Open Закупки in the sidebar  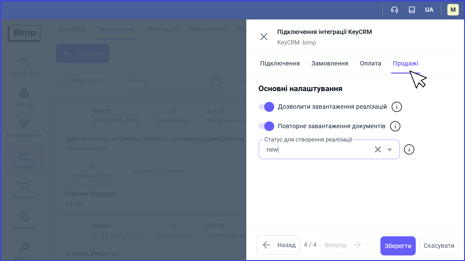click(x=24, y=190)
